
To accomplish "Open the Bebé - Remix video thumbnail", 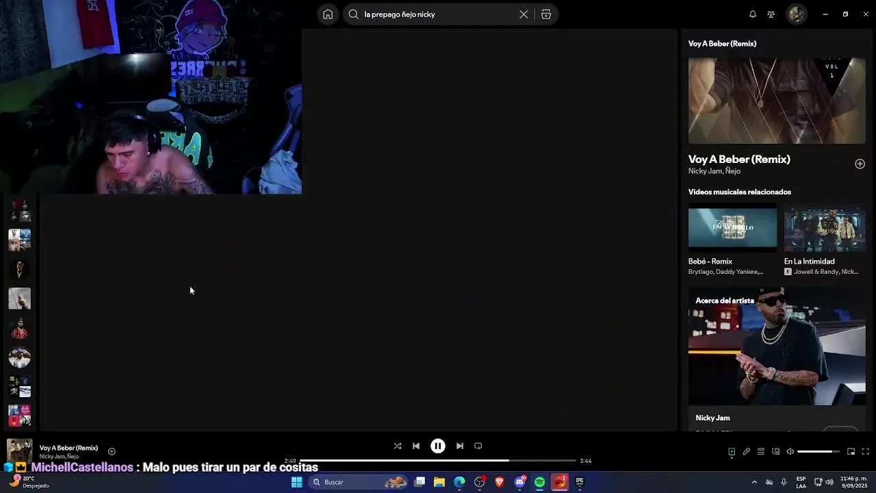I will [732, 227].
